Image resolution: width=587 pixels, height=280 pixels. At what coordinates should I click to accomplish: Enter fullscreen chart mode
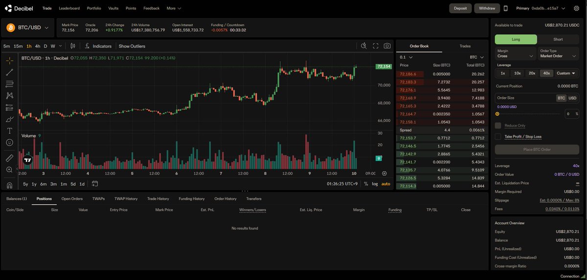tap(376, 46)
